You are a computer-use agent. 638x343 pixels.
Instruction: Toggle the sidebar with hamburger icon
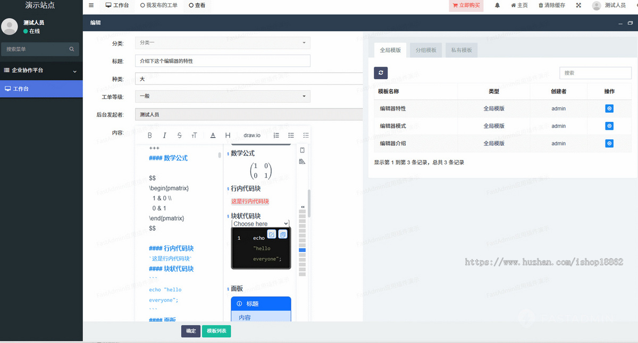(x=91, y=5)
